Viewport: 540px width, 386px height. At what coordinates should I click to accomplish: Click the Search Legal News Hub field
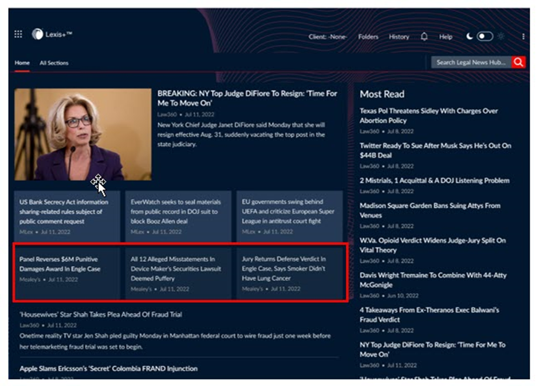click(471, 62)
